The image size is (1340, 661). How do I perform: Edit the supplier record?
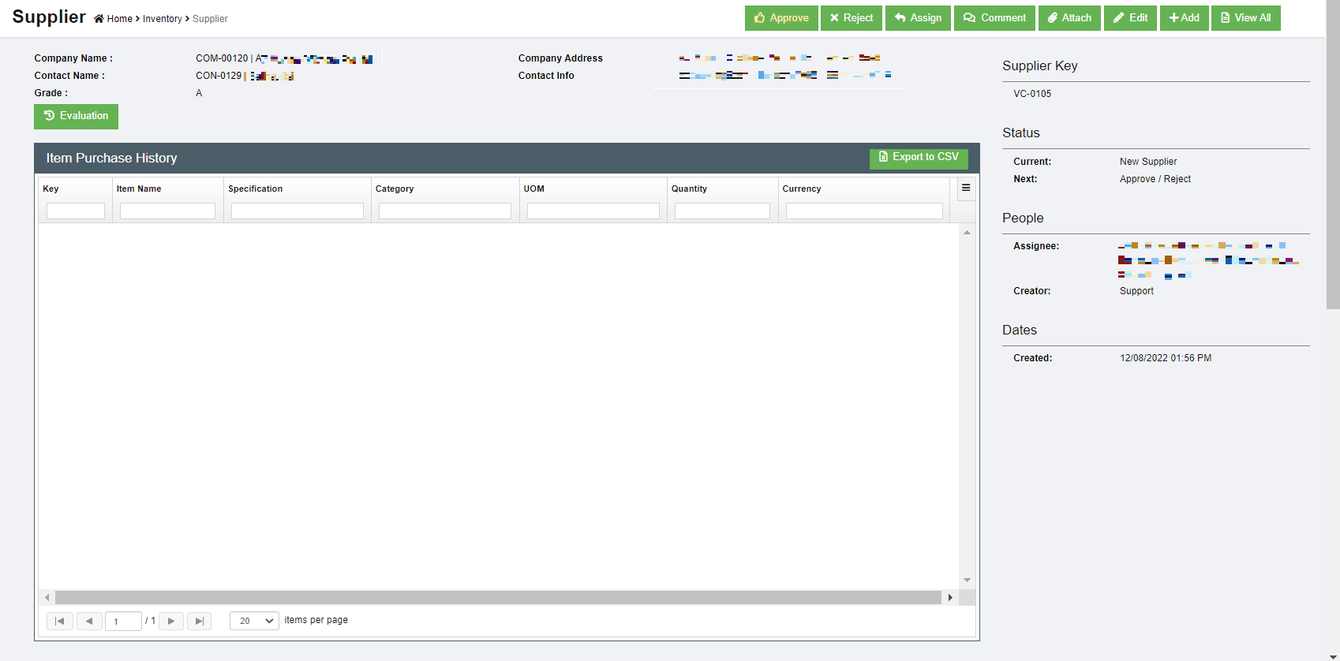[x=1130, y=18]
